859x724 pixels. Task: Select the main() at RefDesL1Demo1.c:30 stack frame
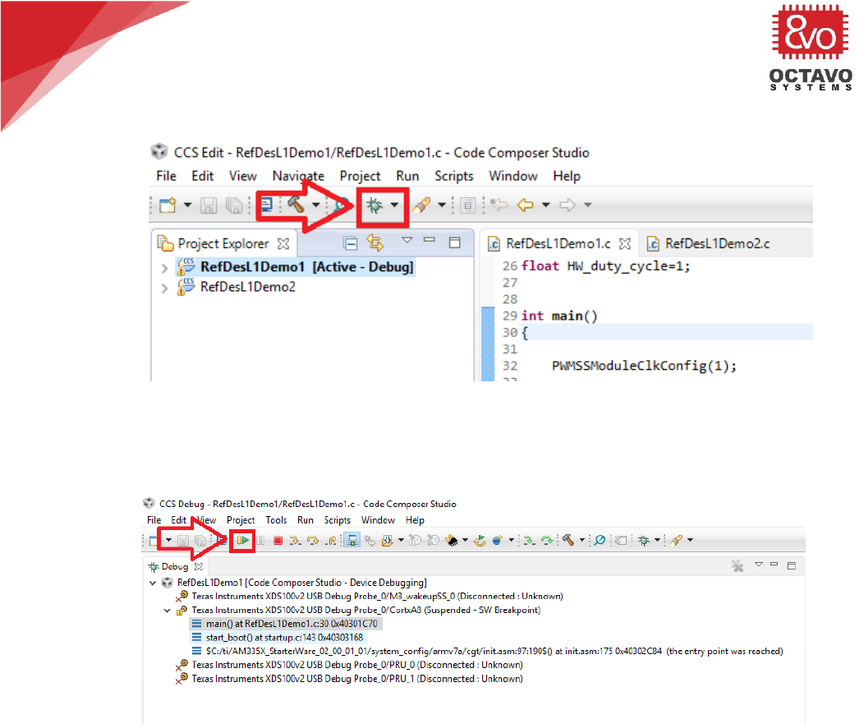point(285,624)
